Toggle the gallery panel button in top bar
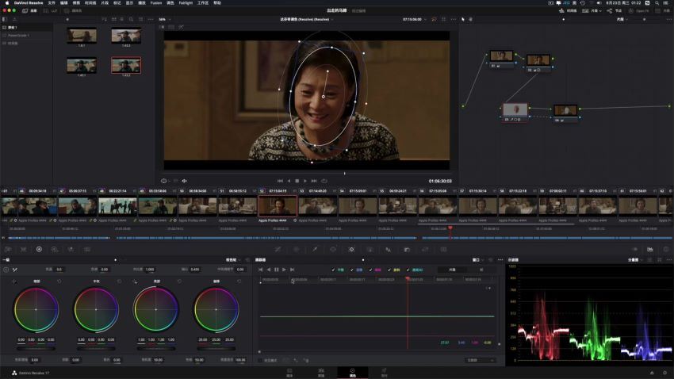The height and width of the screenshot is (379, 674). [29, 11]
